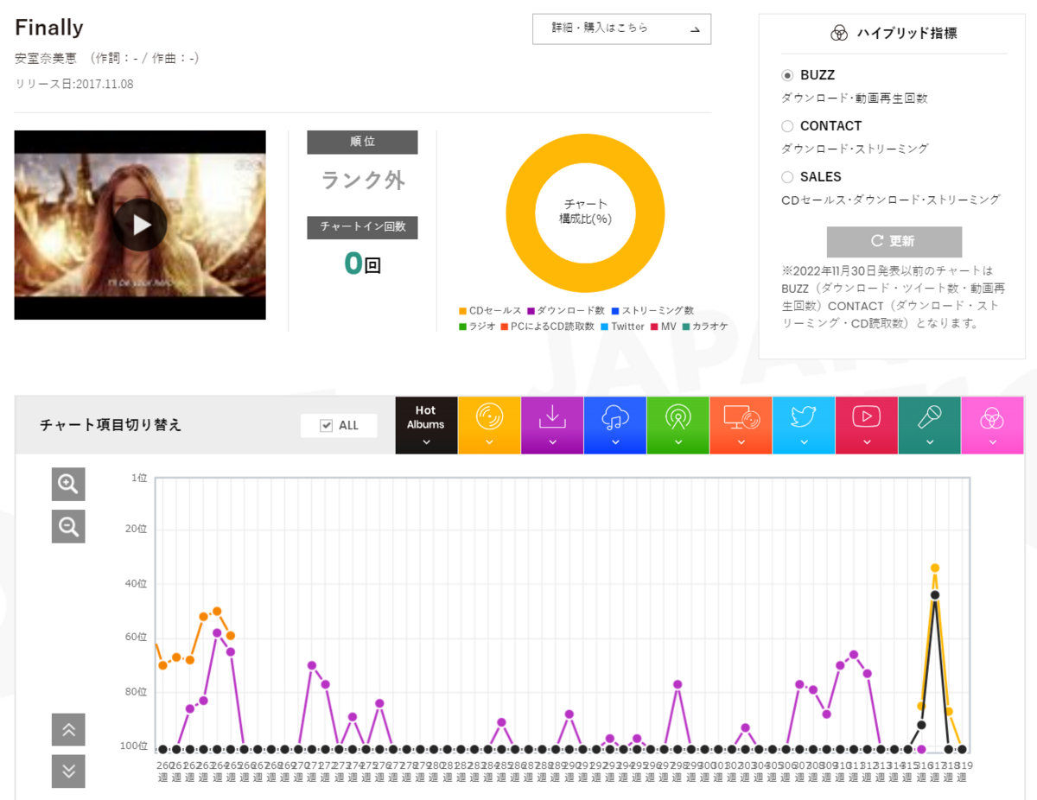
Task: Toggle the blue streaming cloud icon tab
Action: (x=615, y=425)
